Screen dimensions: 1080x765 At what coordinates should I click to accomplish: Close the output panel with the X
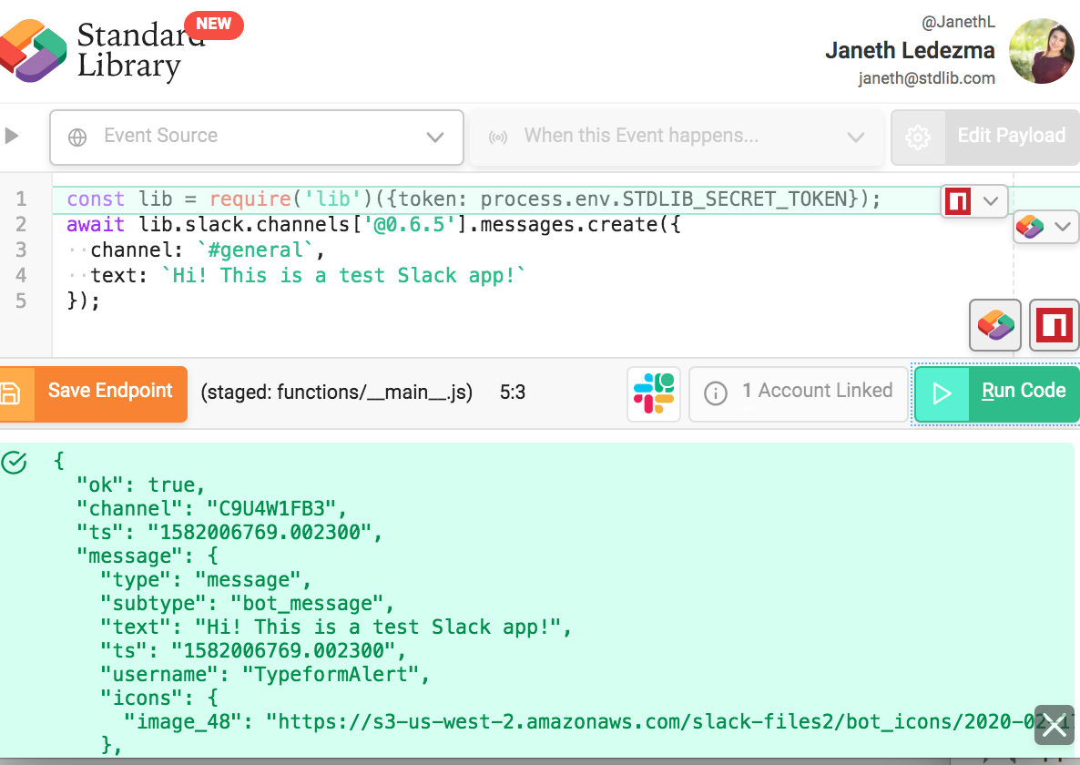point(1054,725)
